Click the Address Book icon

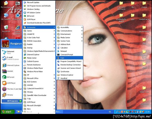(x=58, y=44)
